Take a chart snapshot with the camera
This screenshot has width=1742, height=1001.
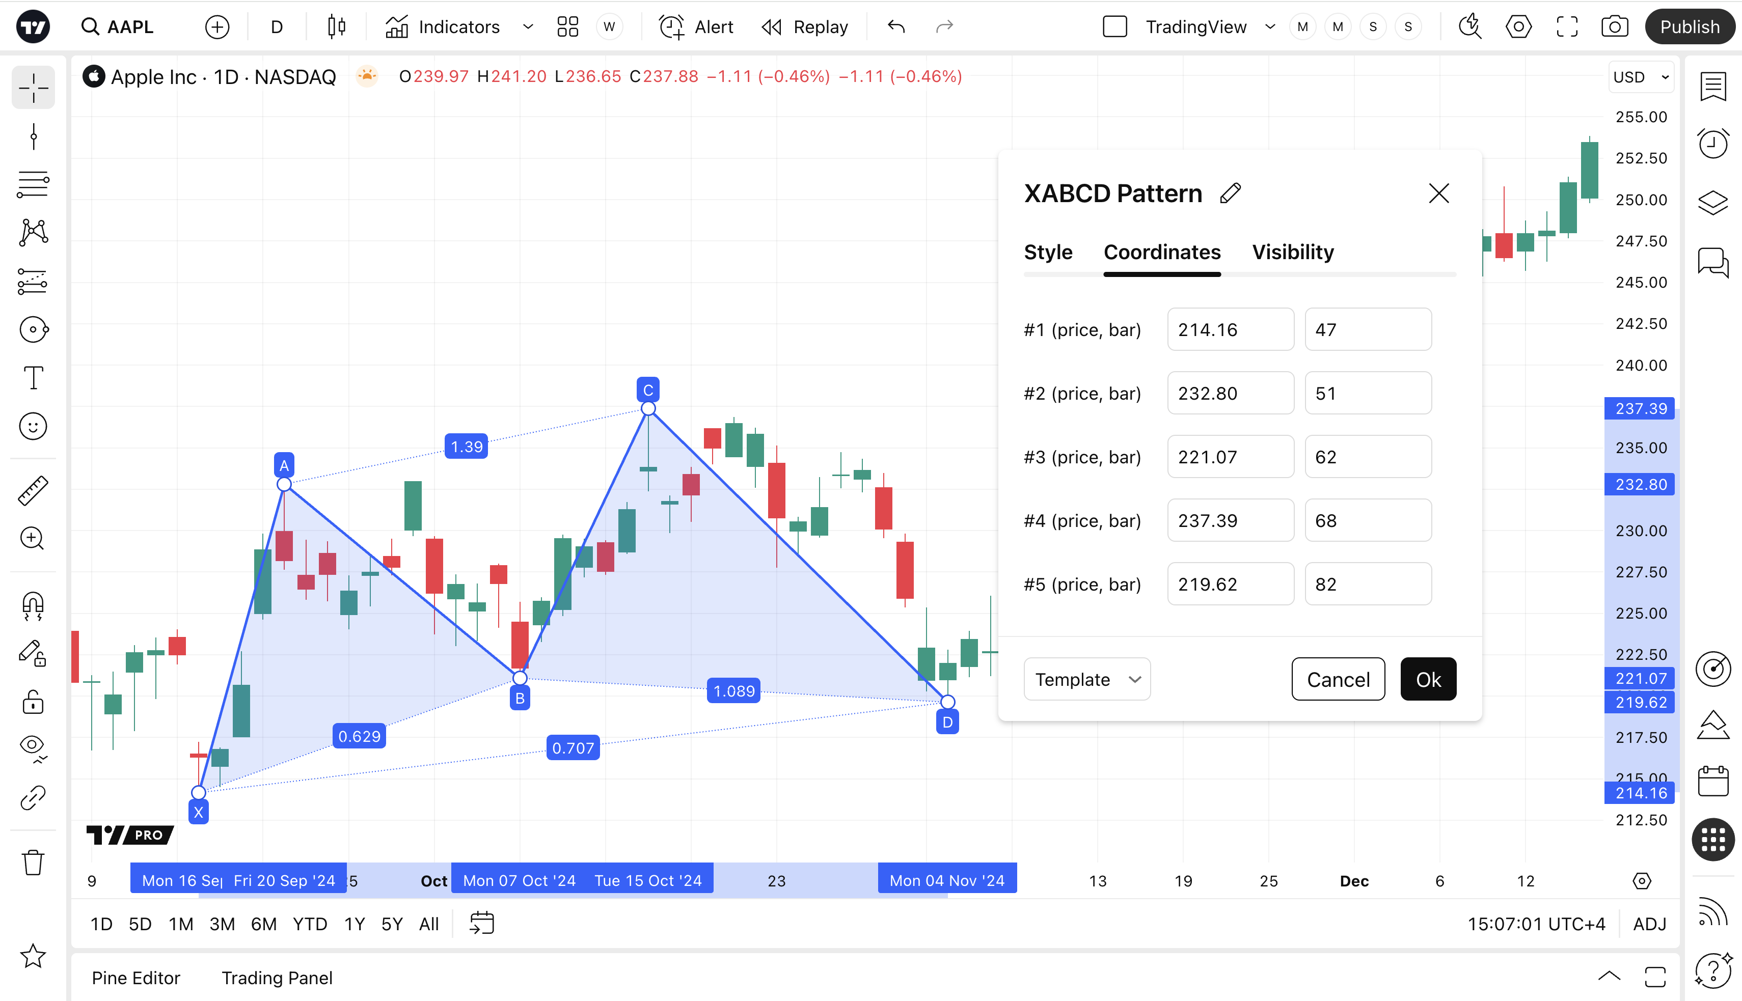coord(1614,27)
